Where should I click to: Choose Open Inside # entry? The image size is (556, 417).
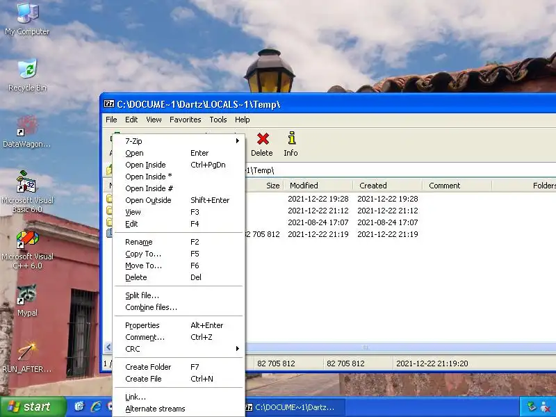tap(179, 188)
